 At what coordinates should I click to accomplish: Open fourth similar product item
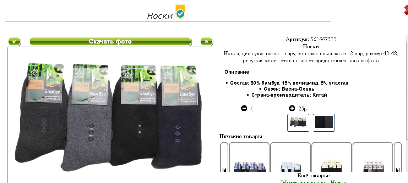[373, 157]
